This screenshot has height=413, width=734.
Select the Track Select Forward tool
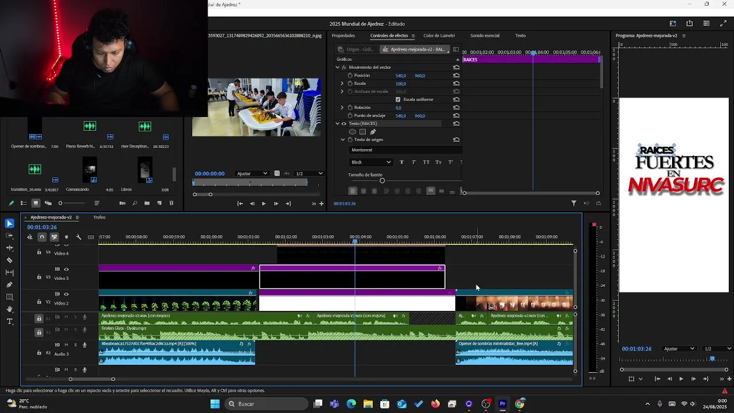point(10,236)
